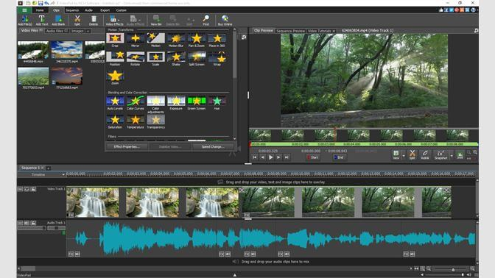This screenshot has height=278, width=495.
Task: Open the Snapshot dropdown arrow
Action: point(451,156)
